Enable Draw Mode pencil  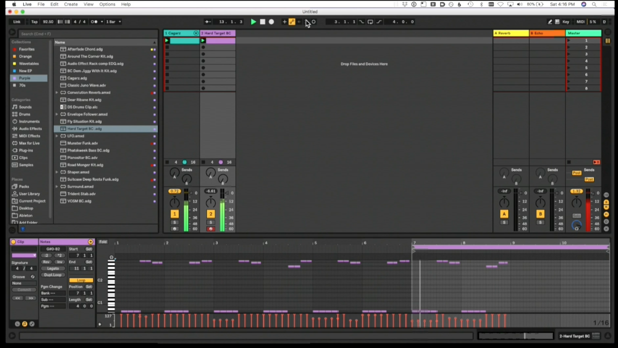550,22
